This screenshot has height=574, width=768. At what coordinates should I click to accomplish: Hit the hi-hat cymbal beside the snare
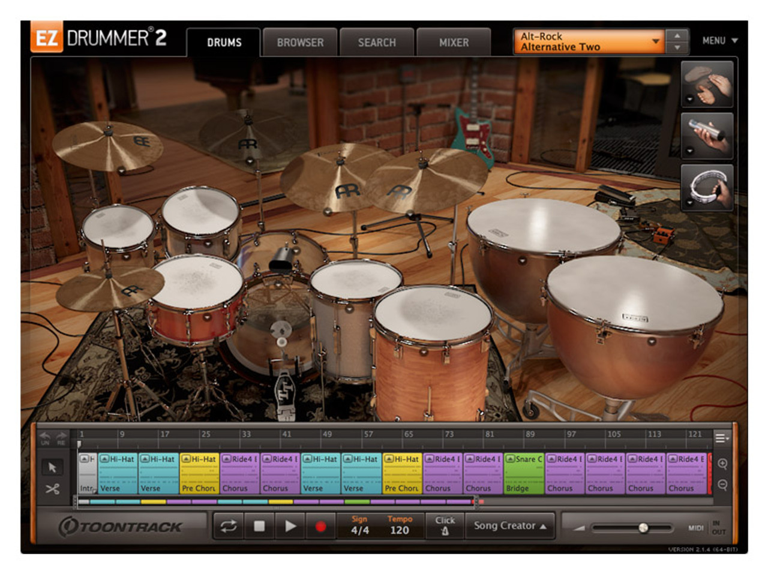109,290
